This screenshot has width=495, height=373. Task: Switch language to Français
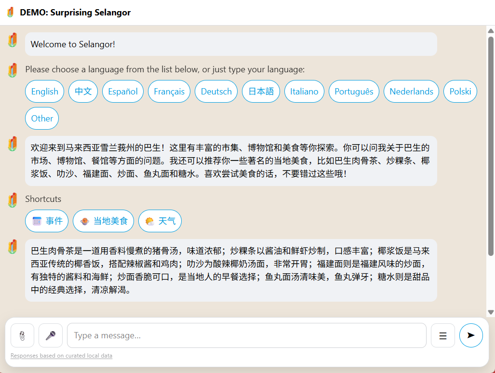coord(169,92)
